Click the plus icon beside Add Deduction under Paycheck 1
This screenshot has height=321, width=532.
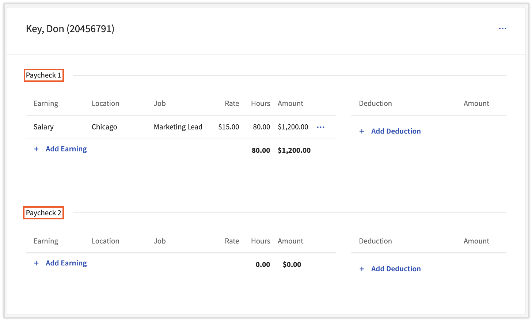pos(361,131)
